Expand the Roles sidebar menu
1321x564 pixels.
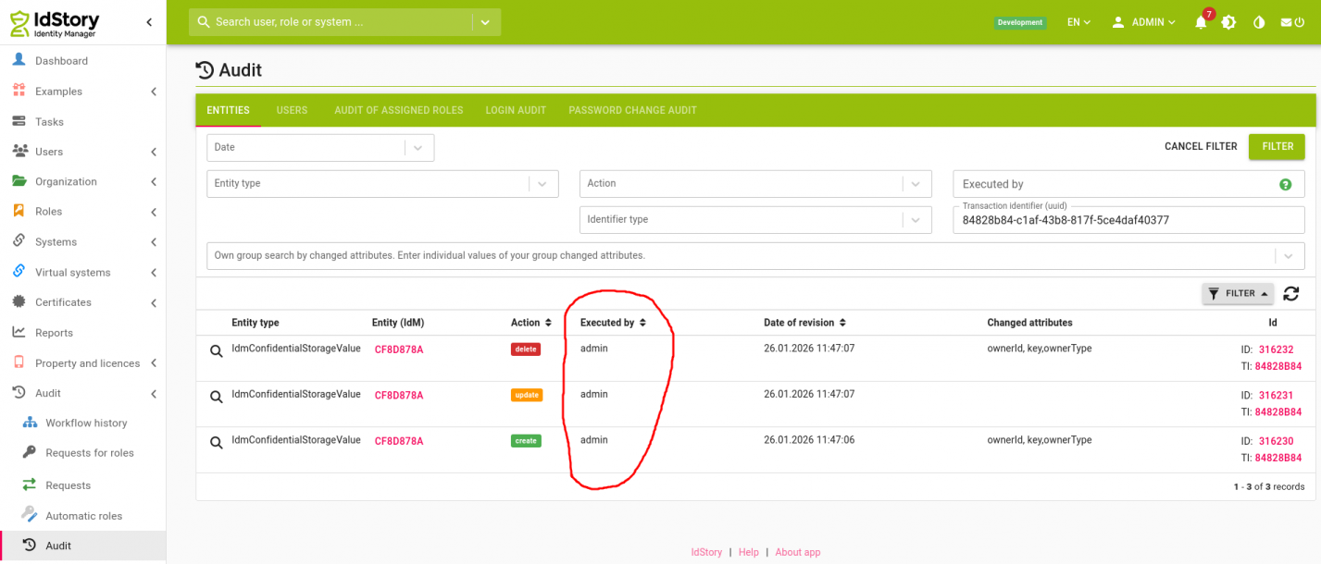point(83,212)
